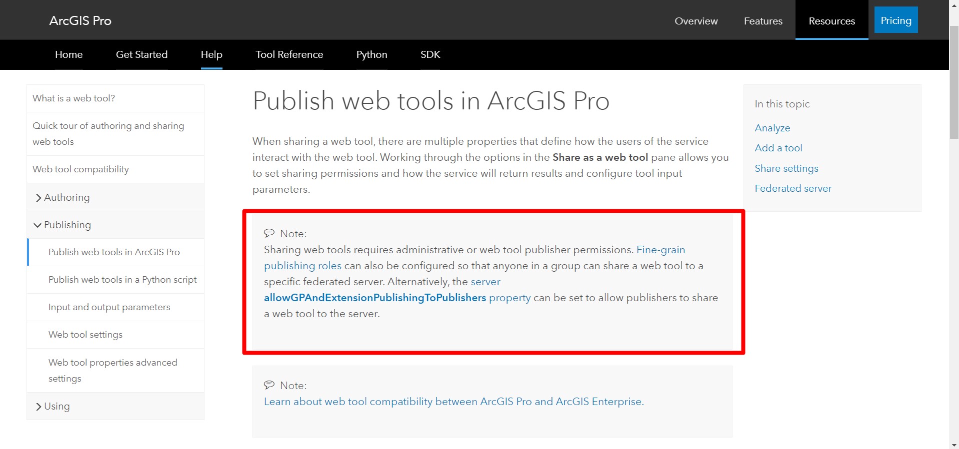This screenshot has width=959, height=449.
Task: Jump to the Analyze section
Action: [772, 128]
